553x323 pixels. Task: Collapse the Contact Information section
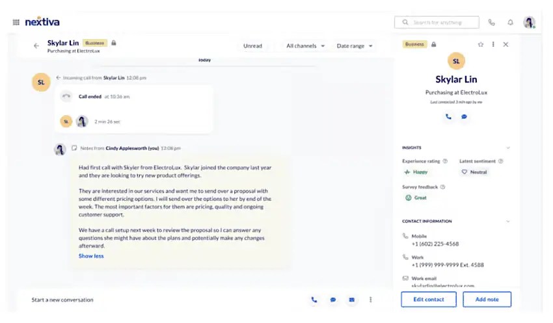(x=508, y=221)
